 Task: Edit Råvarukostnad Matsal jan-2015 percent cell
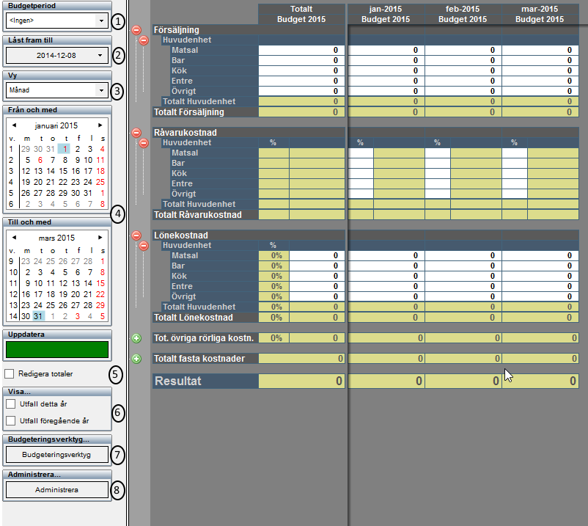pyautogui.click(x=361, y=153)
